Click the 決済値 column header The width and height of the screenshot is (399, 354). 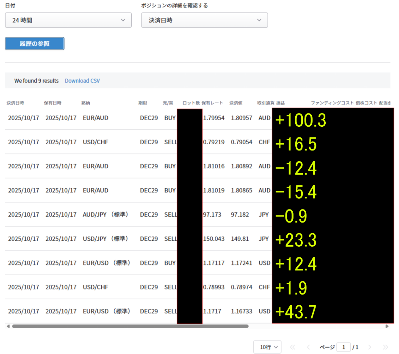(x=236, y=103)
